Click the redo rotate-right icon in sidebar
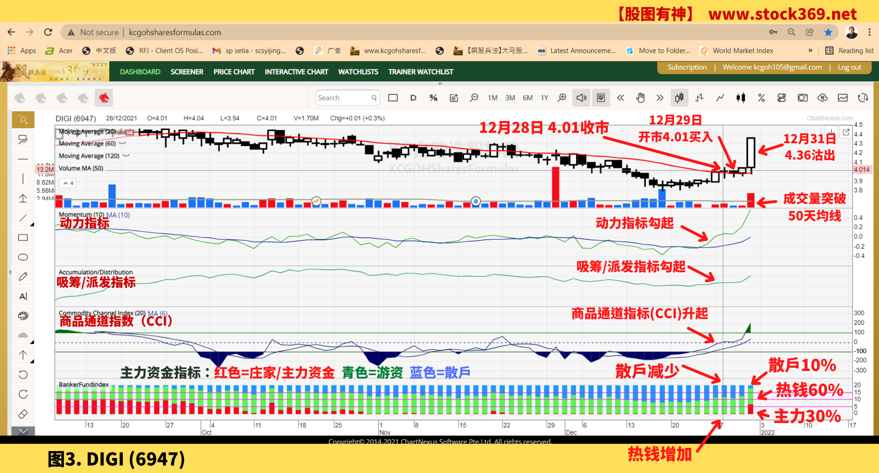 23,394
